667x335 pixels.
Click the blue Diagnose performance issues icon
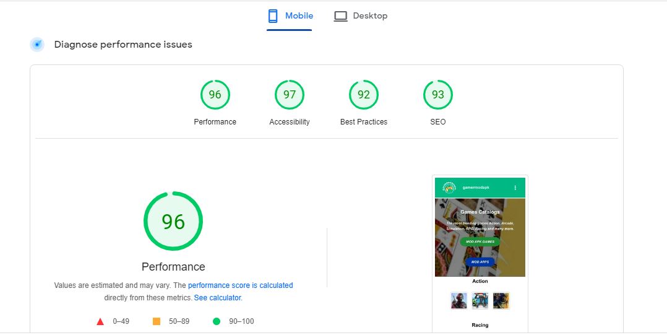click(37, 45)
